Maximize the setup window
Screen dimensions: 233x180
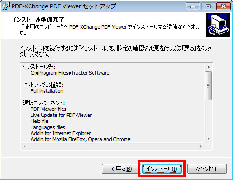208,6
